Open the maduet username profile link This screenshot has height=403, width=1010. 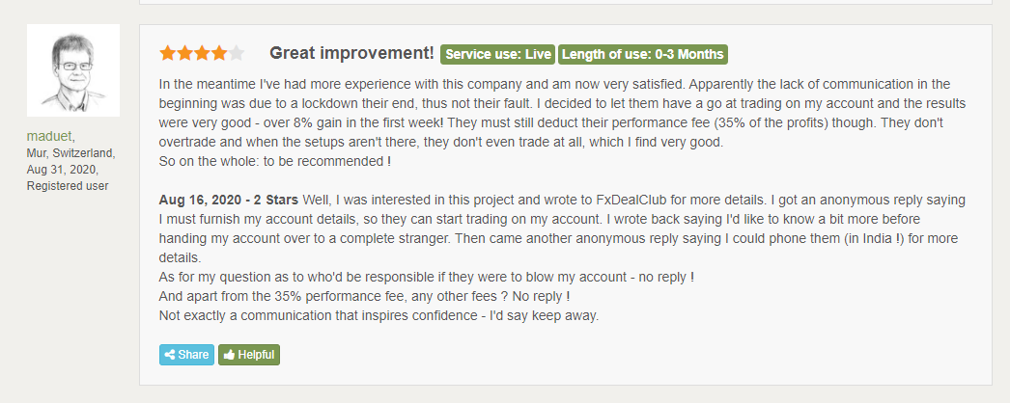click(49, 136)
